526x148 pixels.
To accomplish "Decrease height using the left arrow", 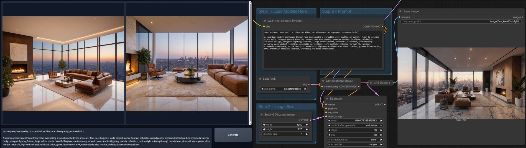I will click(264, 129).
